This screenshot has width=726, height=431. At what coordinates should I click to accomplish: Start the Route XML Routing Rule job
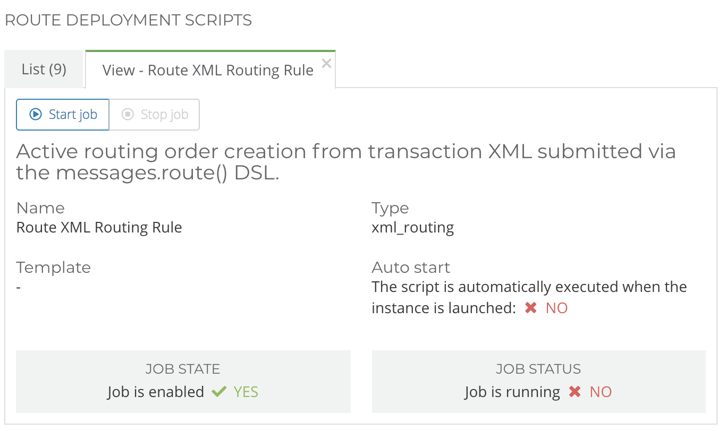[x=62, y=114]
